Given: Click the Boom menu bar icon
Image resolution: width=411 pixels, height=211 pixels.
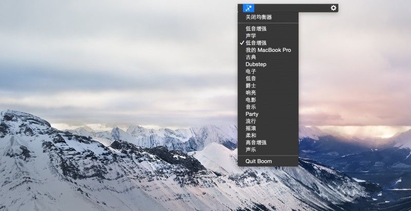Looking at the screenshot, I should coord(248,8).
